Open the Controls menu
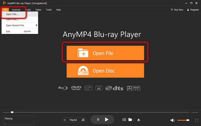 click(16, 10)
